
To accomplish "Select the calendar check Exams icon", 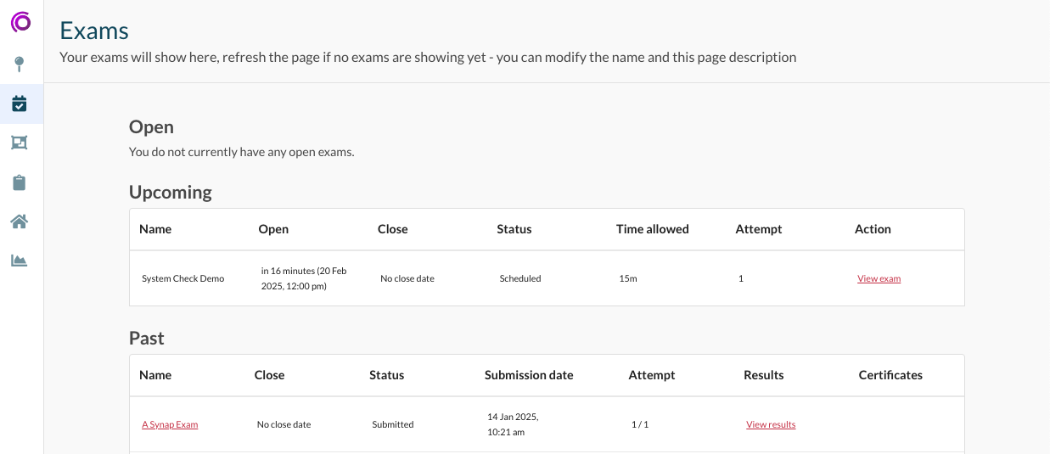I will tap(20, 104).
